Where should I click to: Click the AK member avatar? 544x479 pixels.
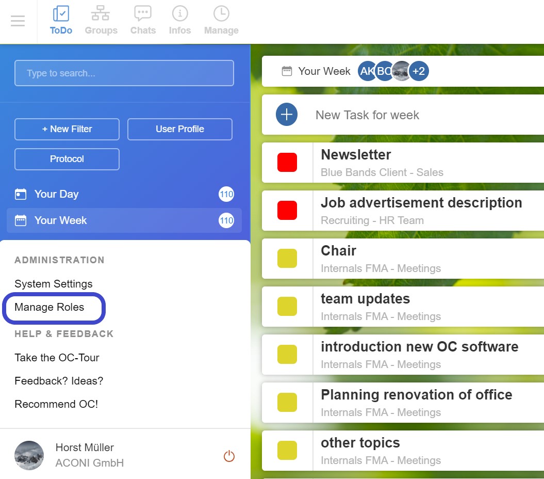click(367, 71)
